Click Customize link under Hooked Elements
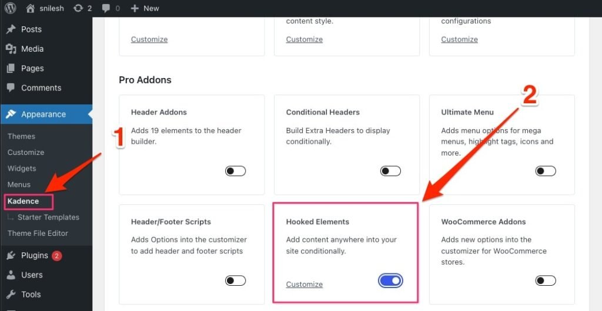 304,284
